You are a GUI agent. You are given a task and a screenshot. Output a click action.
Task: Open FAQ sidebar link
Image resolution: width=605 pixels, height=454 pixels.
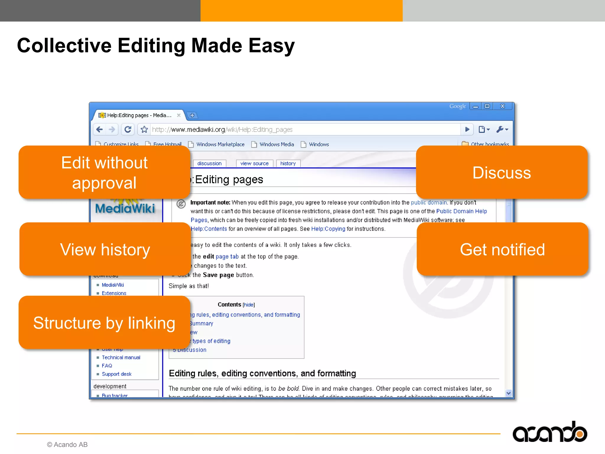click(x=107, y=366)
